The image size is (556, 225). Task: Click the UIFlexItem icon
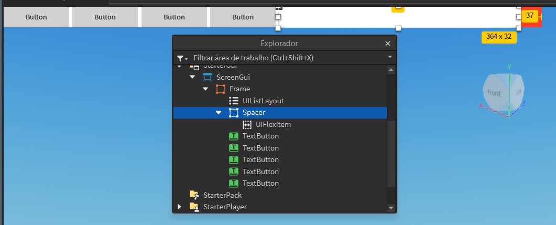[247, 125]
